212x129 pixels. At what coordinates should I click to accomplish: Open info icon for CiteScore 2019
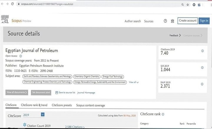tap(202, 51)
